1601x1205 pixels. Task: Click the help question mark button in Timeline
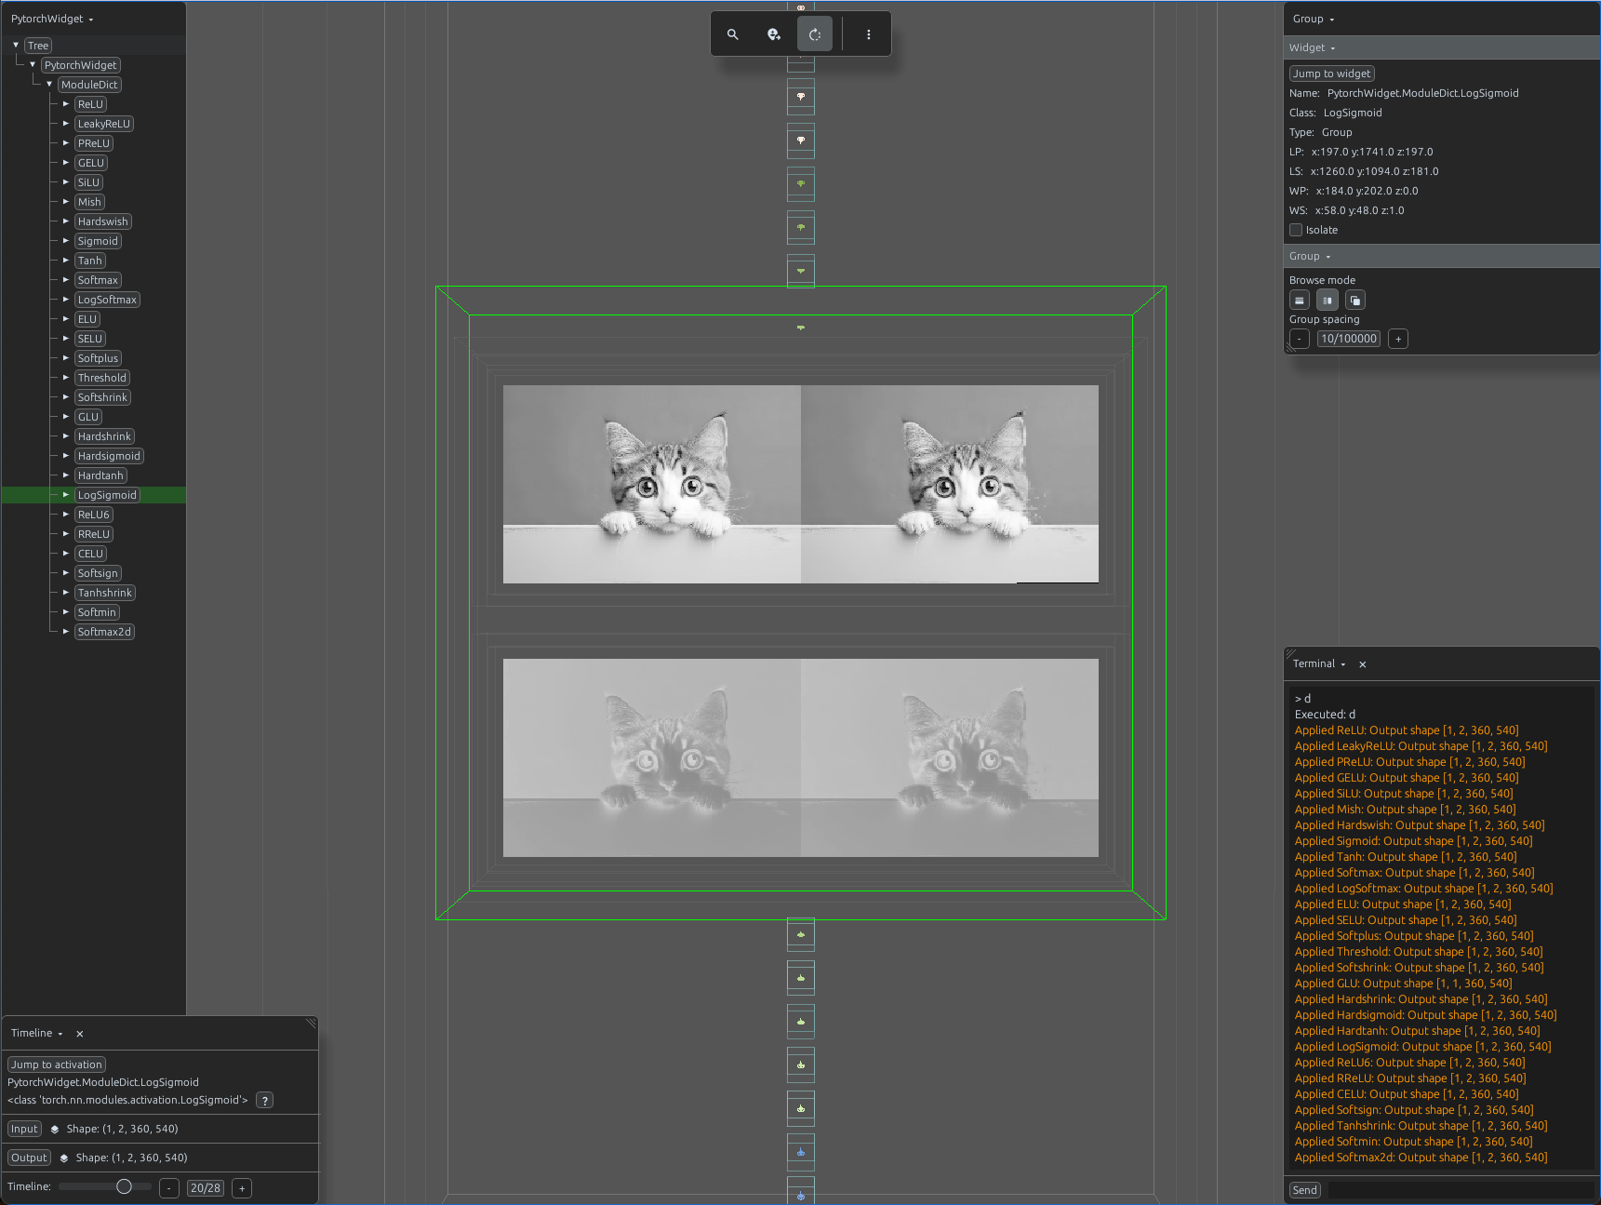click(265, 1101)
